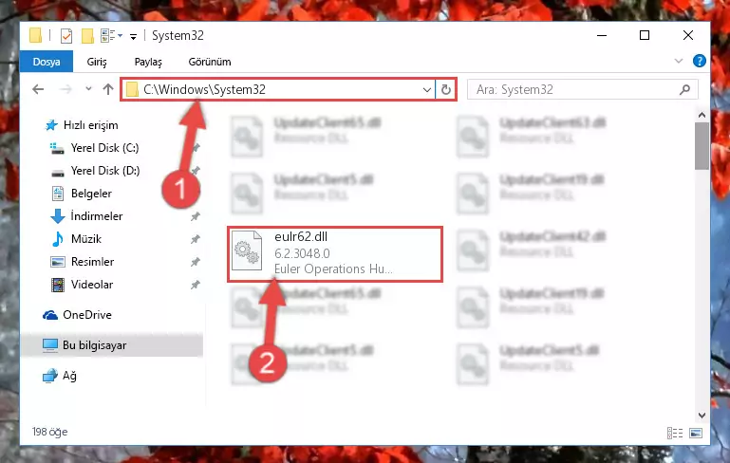
Task: Open recent locations dropdown arrow
Action: 88,88
